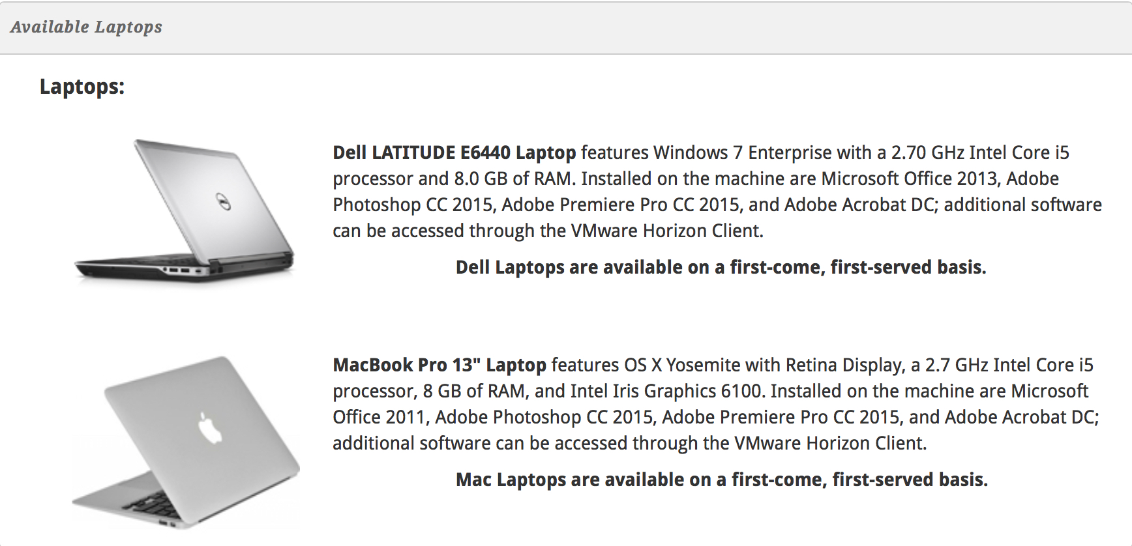Click "VMware Horizon Client" in MacBook description
The image size is (1132, 546).
829,443
